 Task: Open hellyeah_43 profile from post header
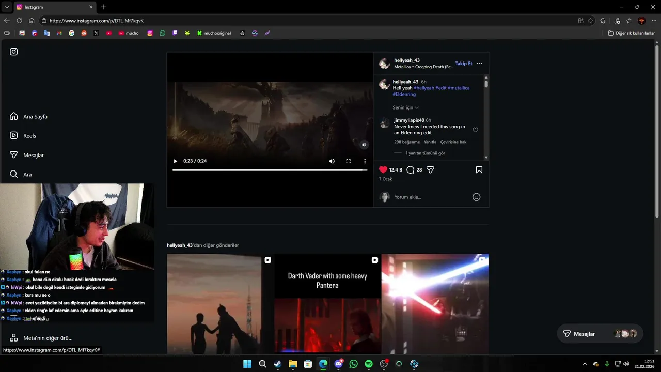coord(407,60)
